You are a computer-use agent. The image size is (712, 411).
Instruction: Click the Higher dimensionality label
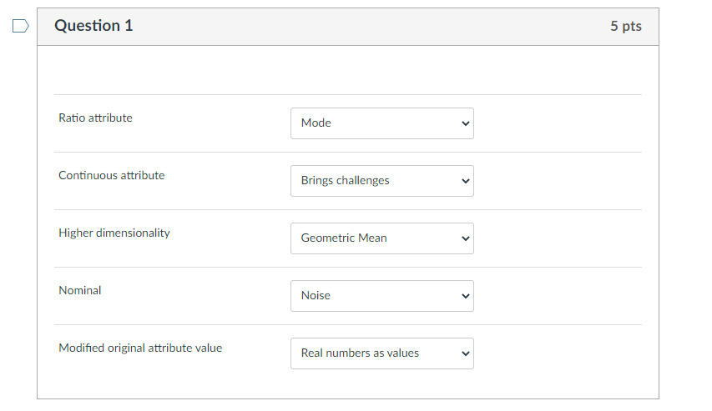tap(114, 233)
